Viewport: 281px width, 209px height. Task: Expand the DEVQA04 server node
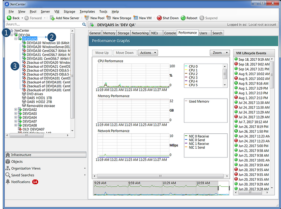tap(16, 117)
